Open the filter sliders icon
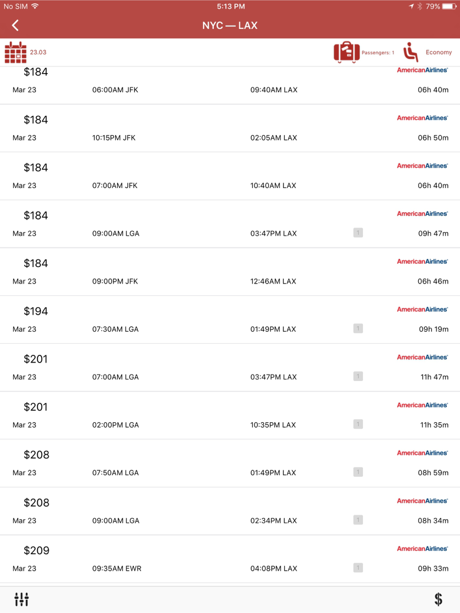The width and height of the screenshot is (460, 613). tap(22, 599)
